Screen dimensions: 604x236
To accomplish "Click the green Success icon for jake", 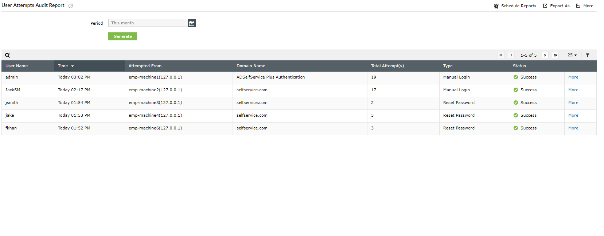I will tap(516, 115).
